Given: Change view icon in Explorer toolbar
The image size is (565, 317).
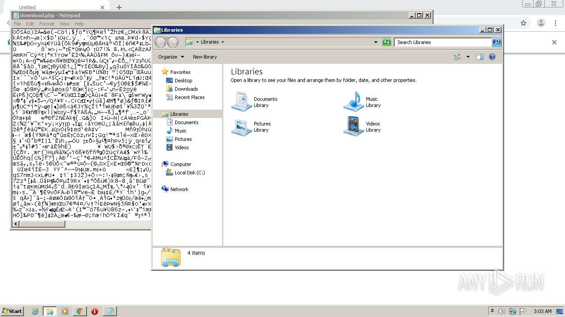Looking at the screenshot, I should click(457, 57).
